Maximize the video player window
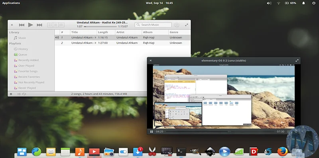This screenshot has width=319, height=158. tap(297, 60)
